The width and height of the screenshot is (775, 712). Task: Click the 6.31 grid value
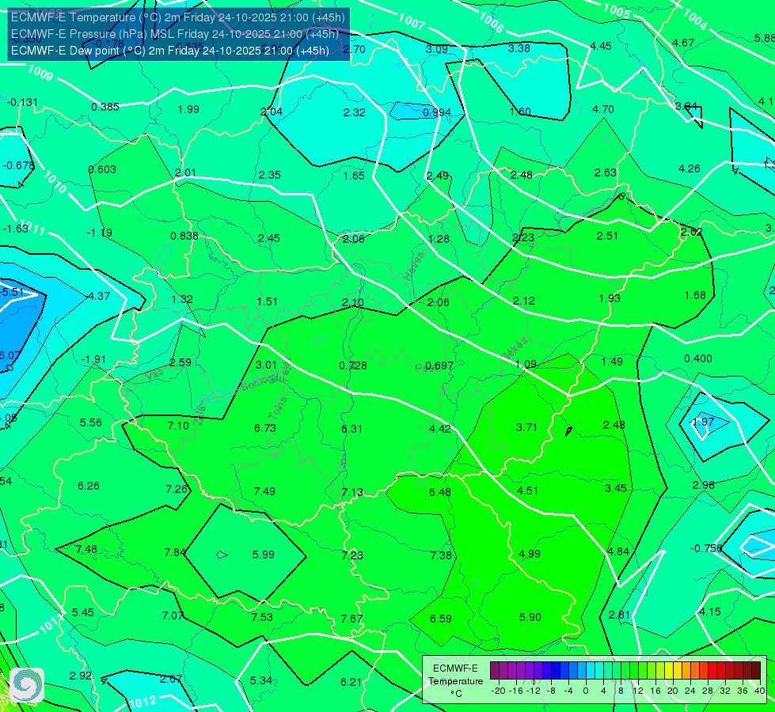[x=352, y=428]
